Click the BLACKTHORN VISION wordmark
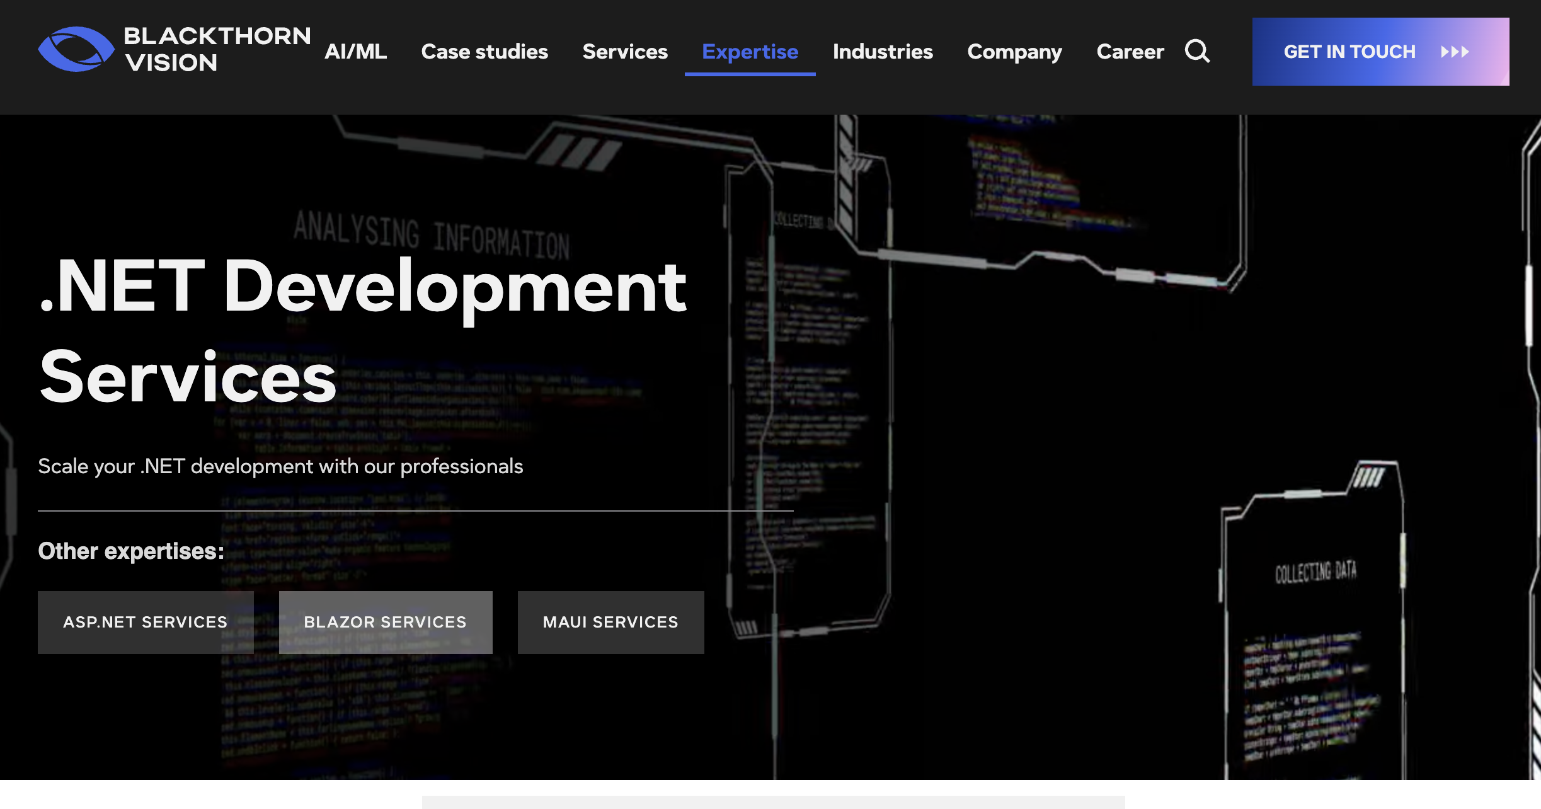Image resolution: width=1541 pixels, height=809 pixels. [x=217, y=49]
